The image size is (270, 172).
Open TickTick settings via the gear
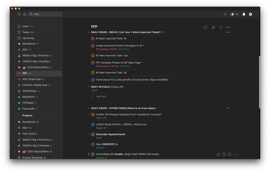pos(250,14)
